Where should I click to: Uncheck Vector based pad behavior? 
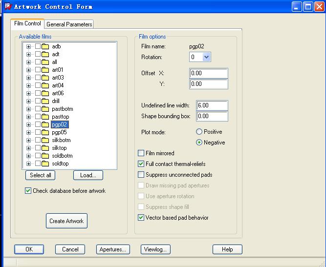point(141,218)
